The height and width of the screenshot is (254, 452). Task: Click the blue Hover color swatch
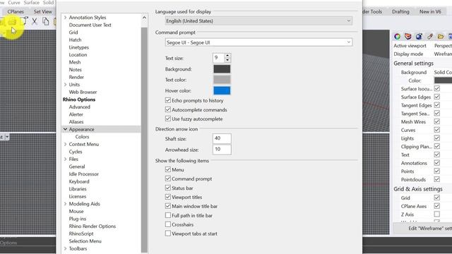(222, 90)
